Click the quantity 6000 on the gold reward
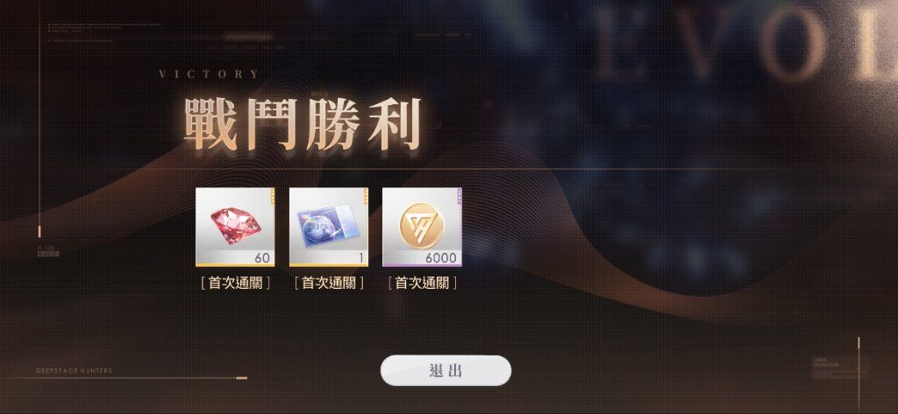 (x=441, y=258)
